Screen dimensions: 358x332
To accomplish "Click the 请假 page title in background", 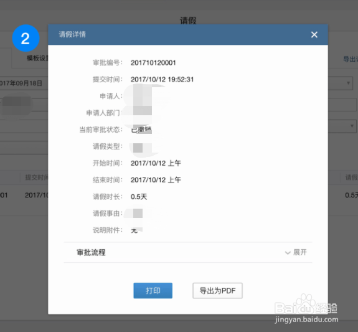I will click(188, 21).
